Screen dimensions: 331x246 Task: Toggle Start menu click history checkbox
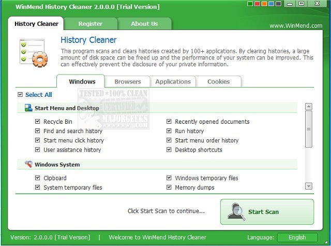click(x=37, y=140)
